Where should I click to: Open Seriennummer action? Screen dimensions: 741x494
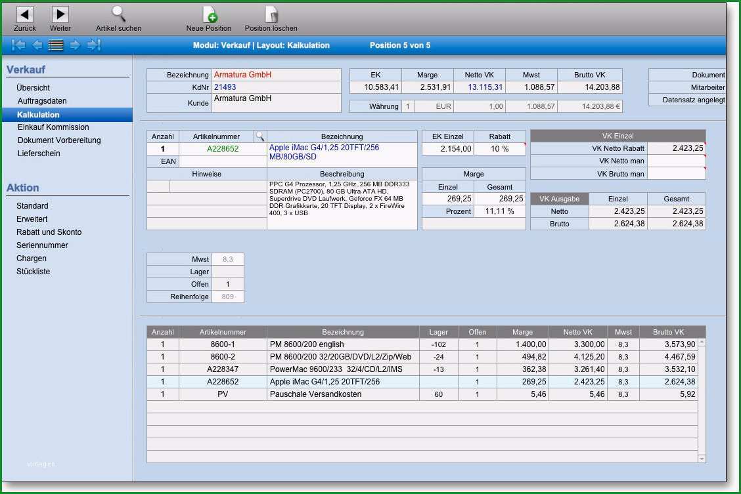42,245
